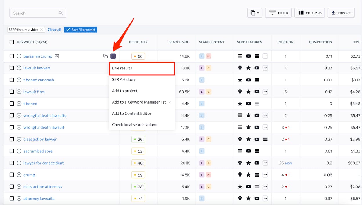Click the $68.67 CPC value
362x205 pixels.
click(354, 163)
